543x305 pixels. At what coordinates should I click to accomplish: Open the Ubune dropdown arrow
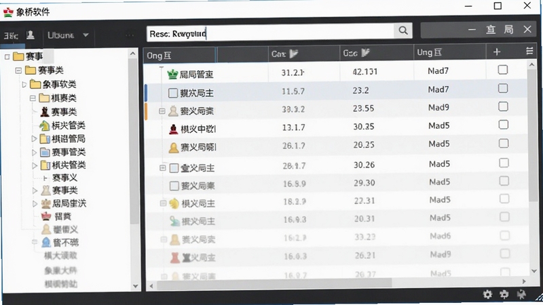click(x=86, y=35)
